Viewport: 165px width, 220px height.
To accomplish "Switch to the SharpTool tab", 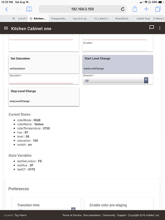I will pos(123,18).
